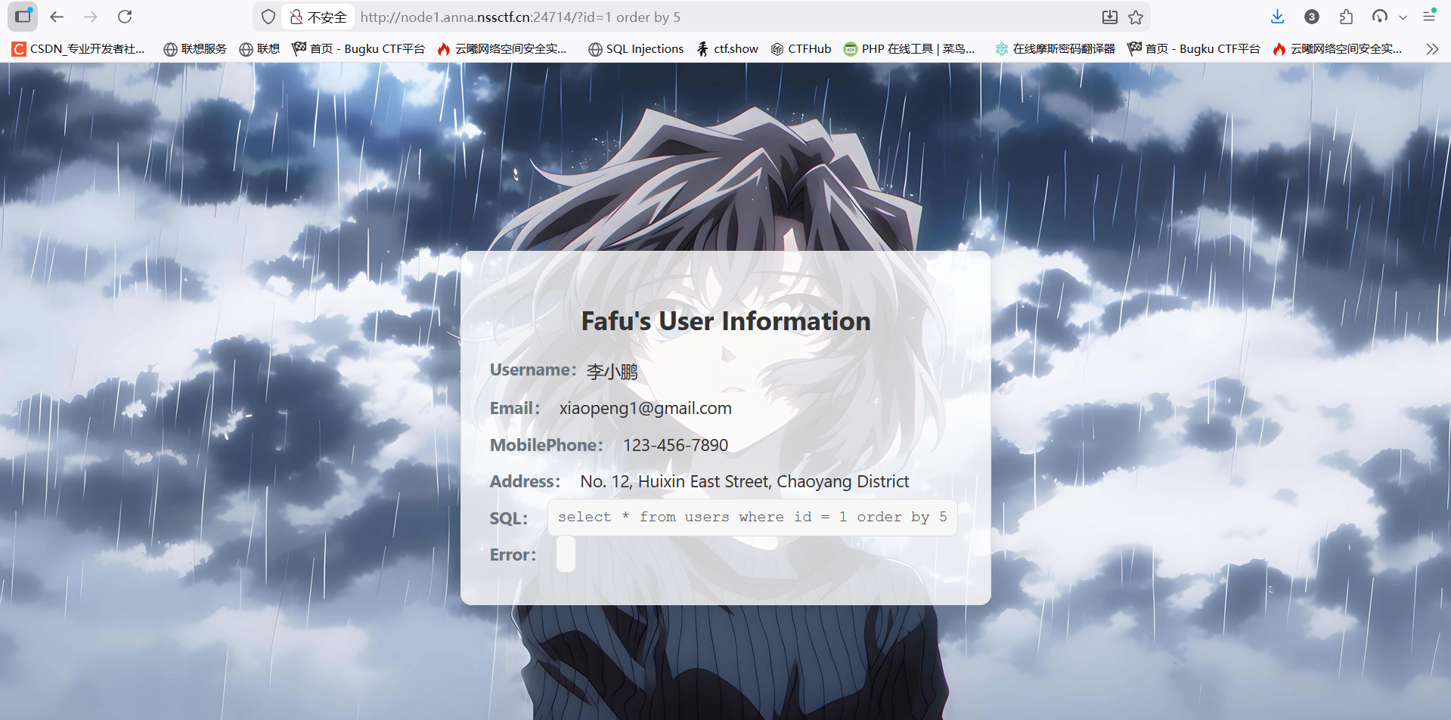Screen dimensions: 1451x720
Task: Click the username value 李小鹏
Action: point(612,371)
